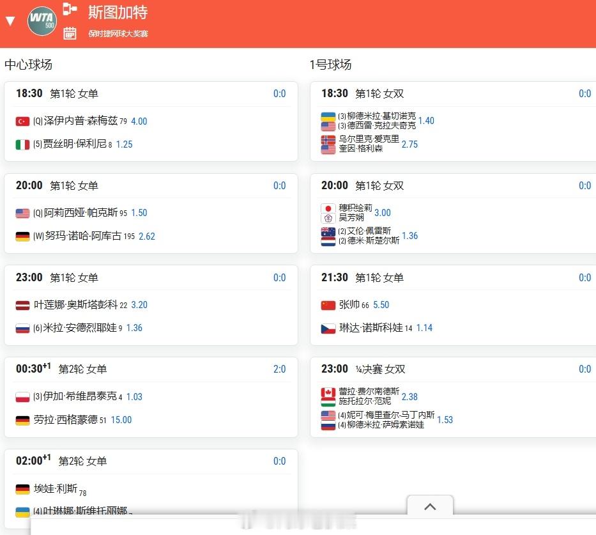Open 0:0 score of 21:30 女单 match
This screenshot has height=535, width=596.
[585, 277]
